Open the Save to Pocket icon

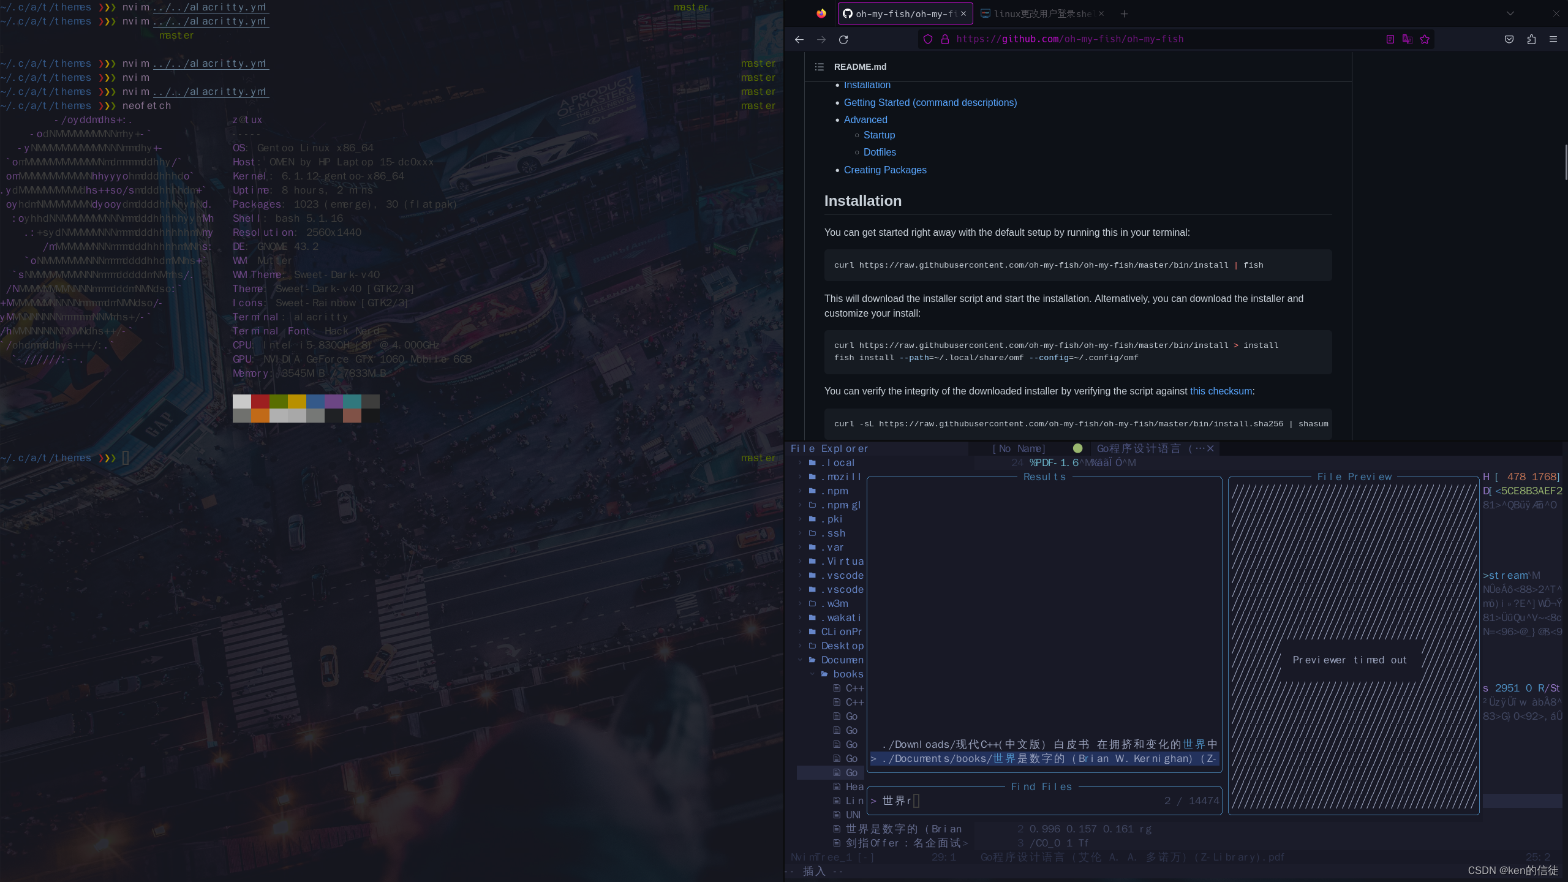point(1509,39)
